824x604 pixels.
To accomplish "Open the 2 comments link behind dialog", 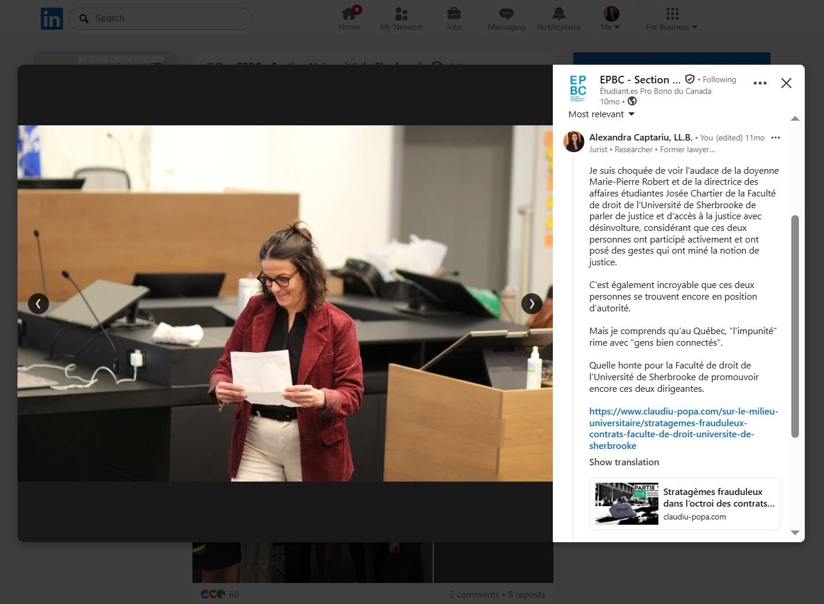I will (x=474, y=595).
